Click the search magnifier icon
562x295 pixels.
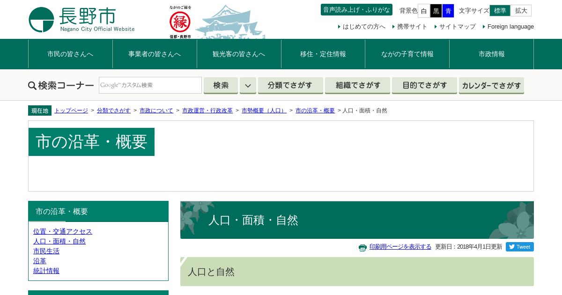[x=32, y=85]
